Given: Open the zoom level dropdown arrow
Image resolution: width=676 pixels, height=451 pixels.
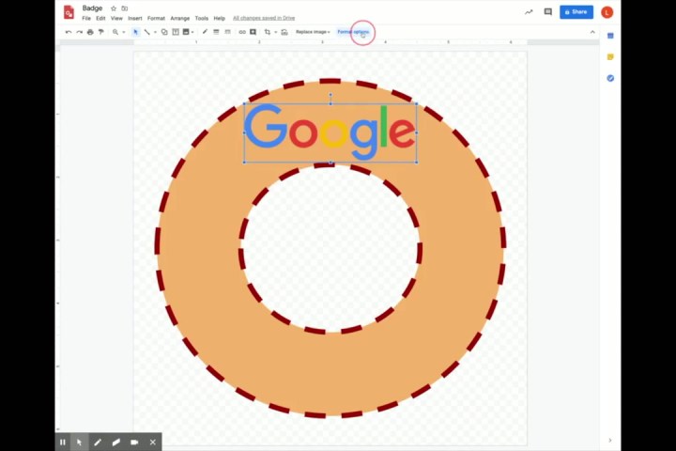Looking at the screenshot, I should click(124, 32).
